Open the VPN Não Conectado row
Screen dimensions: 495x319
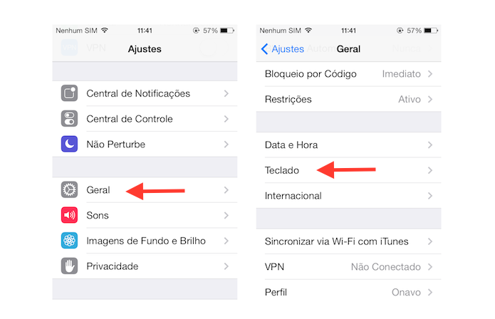click(x=348, y=266)
